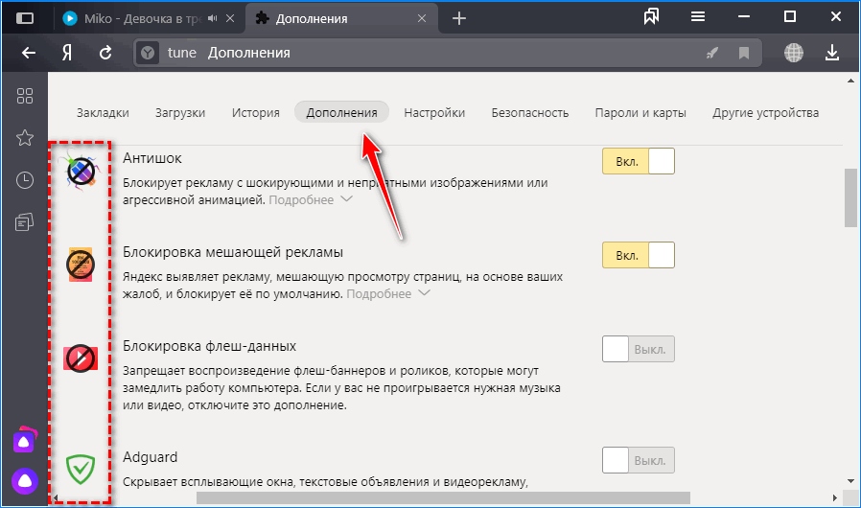The height and width of the screenshot is (508, 861).
Task: Enable the Блокировка флеш-данных toggle
Action: (638, 349)
